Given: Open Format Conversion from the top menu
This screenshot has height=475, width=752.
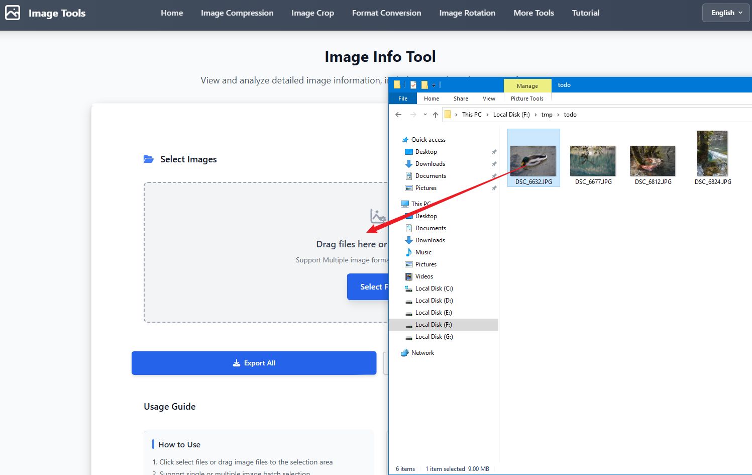Looking at the screenshot, I should tap(386, 13).
